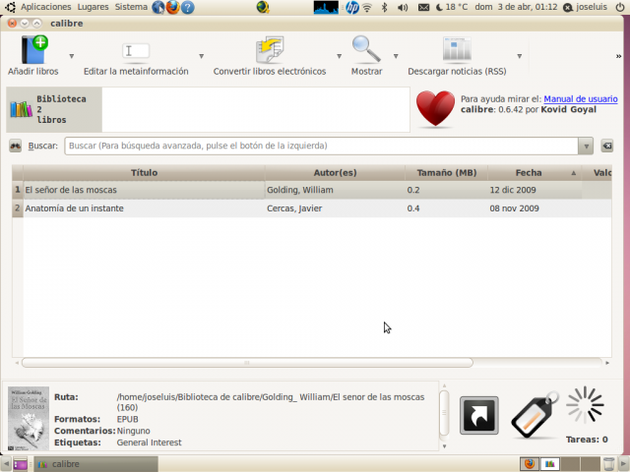Open the Bluetooth panel indicator

tap(385, 7)
